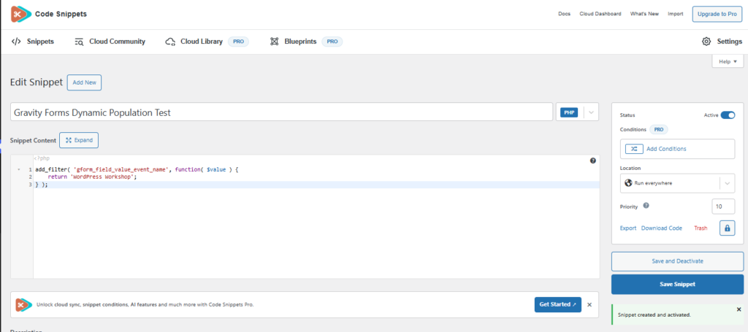
Task: Click the Import link
Action: pos(675,14)
